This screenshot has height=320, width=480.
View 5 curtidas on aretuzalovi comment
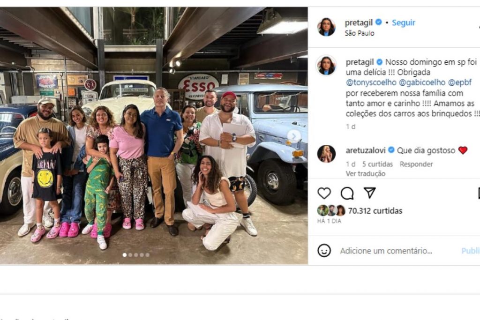(377, 164)
